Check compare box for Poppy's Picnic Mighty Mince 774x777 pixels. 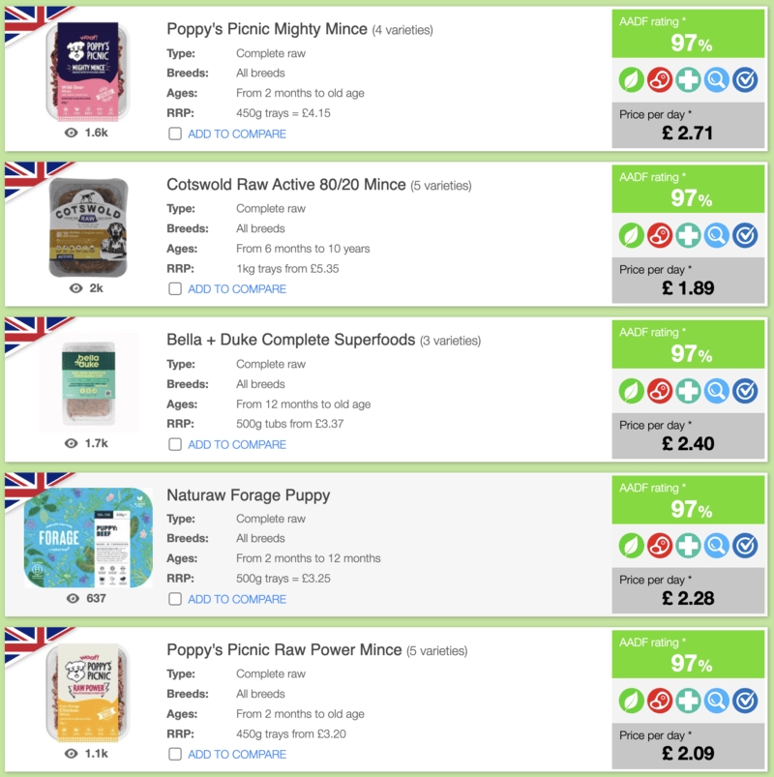[175, 134]
